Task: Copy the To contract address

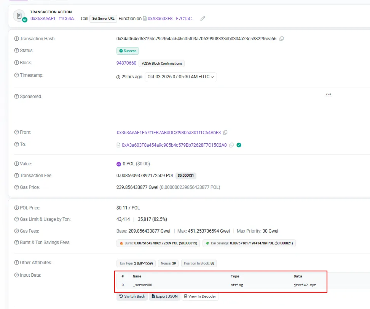Action: (231, 145)
